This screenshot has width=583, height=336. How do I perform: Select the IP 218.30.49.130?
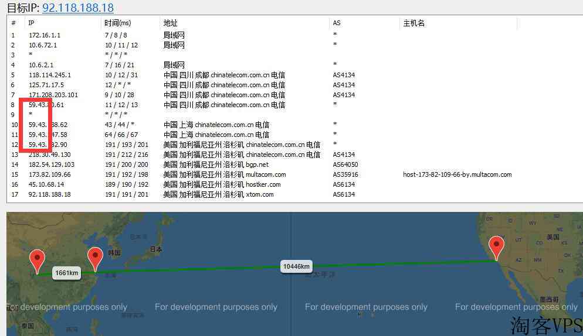[x=49, y=155]
